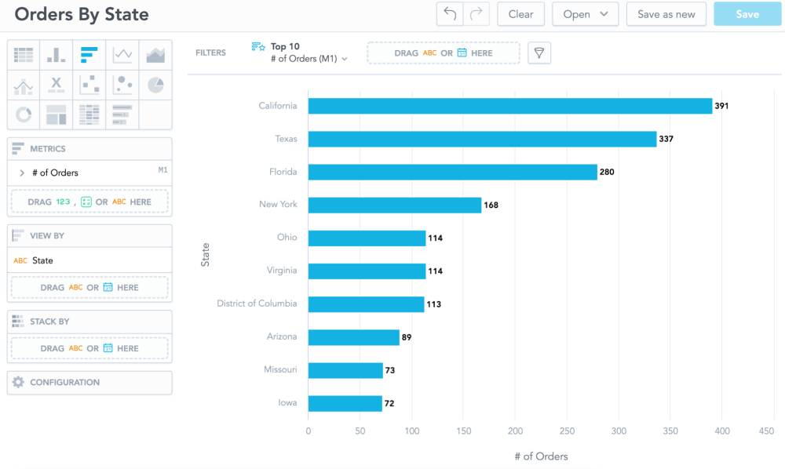The height and width of the screenshot is (469, 785).
Task: Click the Clear button
Action: 520,14
